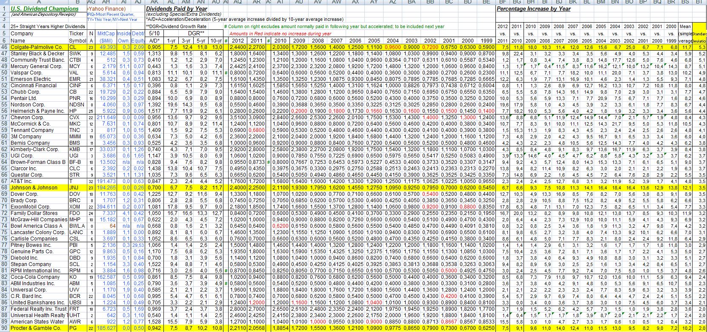Select the 'MktCap' column heading cell
The width and height of the screenshot is (707, 332).
pos(106,33)
